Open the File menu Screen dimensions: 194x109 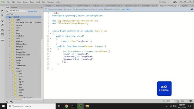pyautogui.click(x=8, y=2)
